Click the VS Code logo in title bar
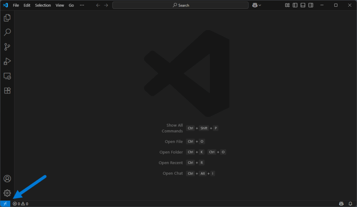The height and width of the screenshot is (207, 357). pos(6,5)
